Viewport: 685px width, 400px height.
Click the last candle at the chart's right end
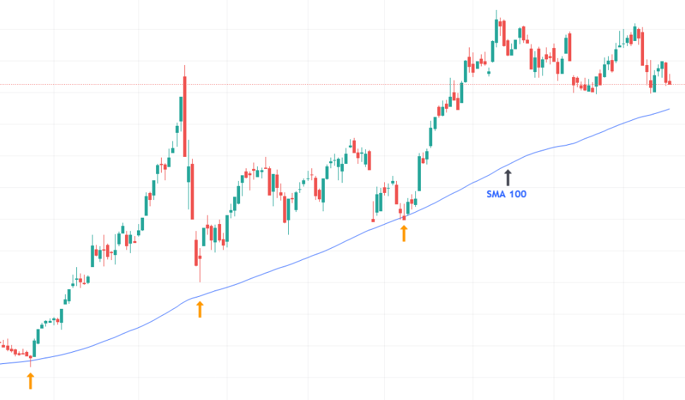pyautogui.click(x=669, y=83)
